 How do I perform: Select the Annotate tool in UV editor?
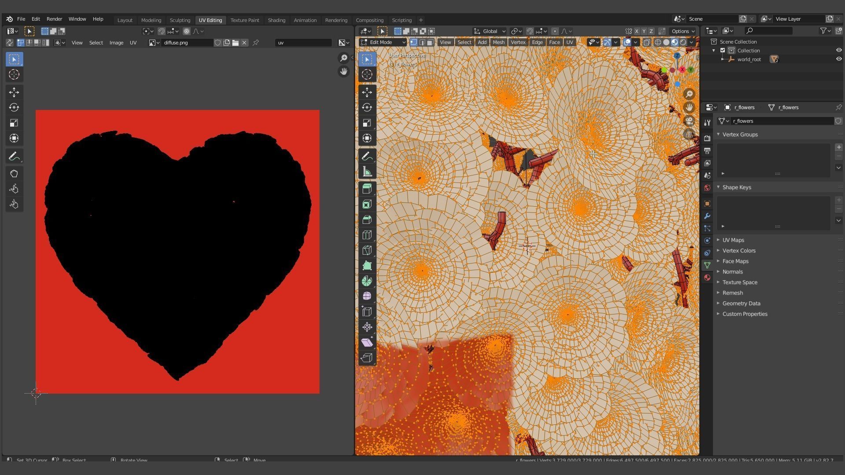tap(14, 156)
